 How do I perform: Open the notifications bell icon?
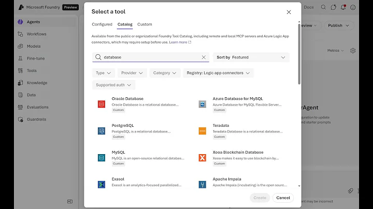[343, 7]
